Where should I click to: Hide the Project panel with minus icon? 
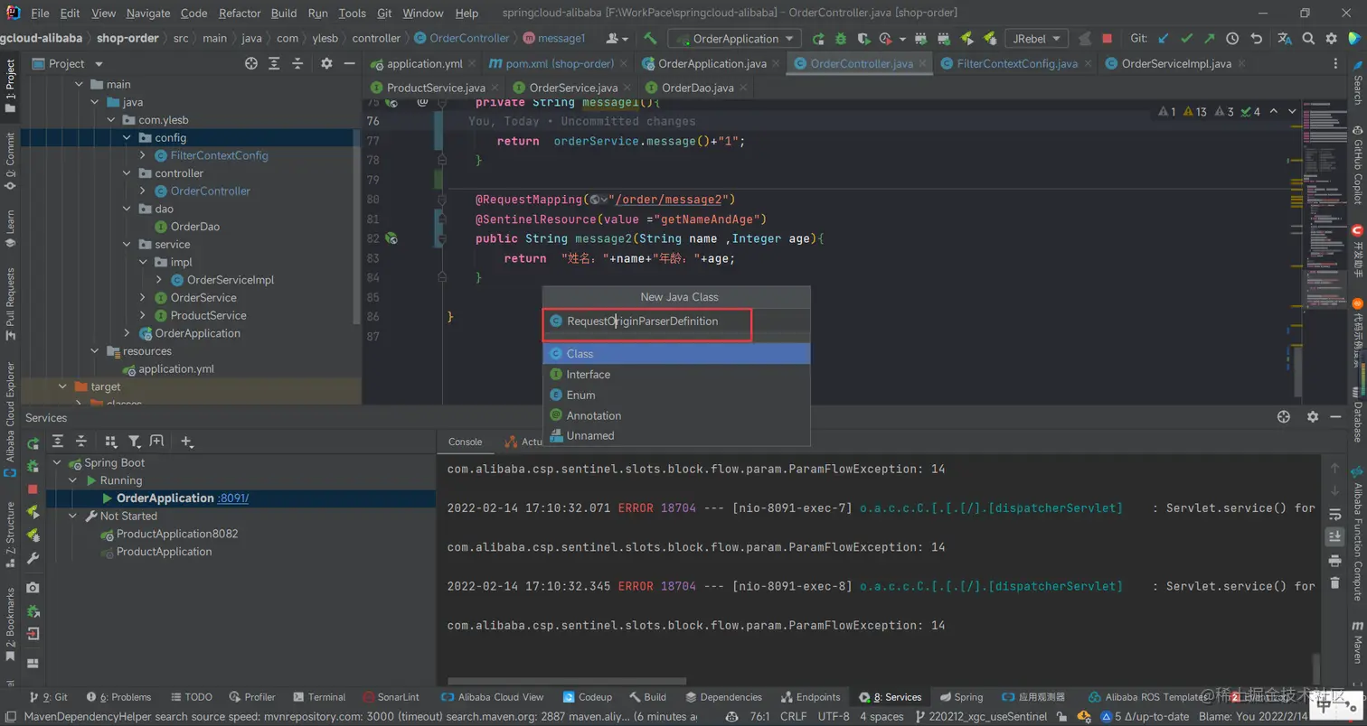click(350, 63)
